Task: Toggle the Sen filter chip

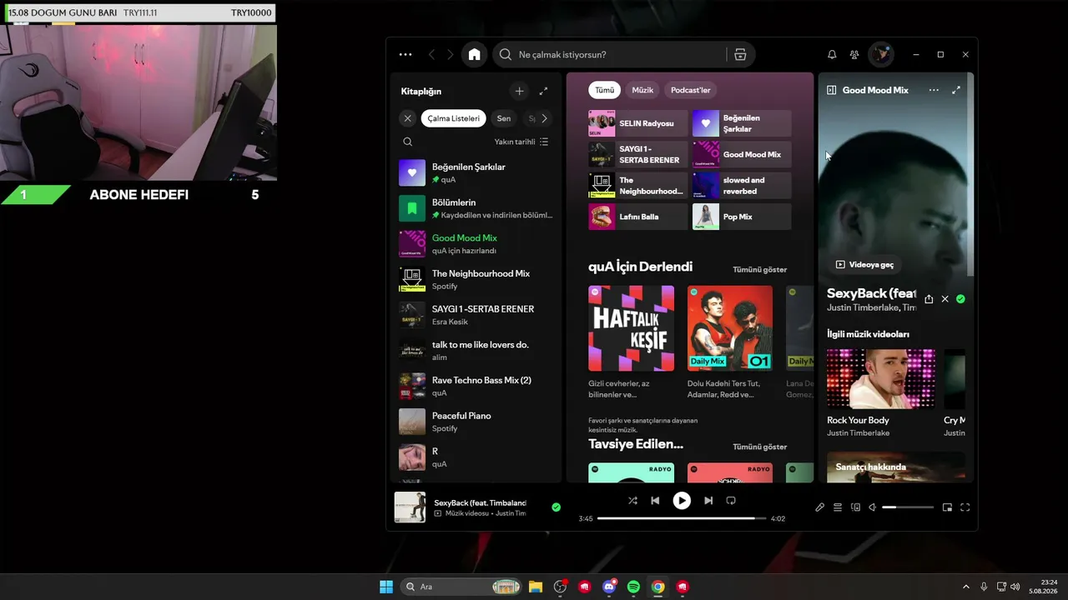Action: (x=504, y=118)
